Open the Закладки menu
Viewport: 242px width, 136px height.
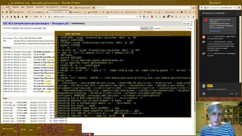(40, 7)
